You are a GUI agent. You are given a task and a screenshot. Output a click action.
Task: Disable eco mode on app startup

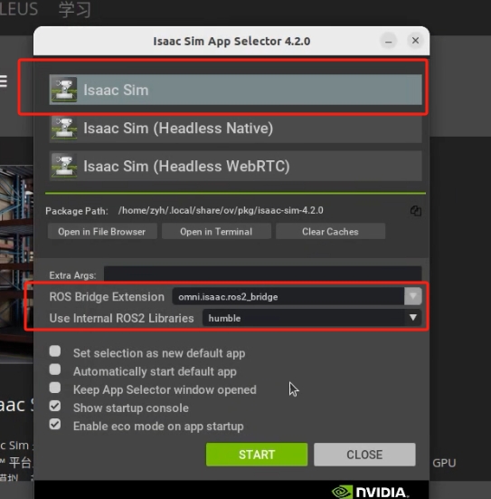[x=55, y=424]
